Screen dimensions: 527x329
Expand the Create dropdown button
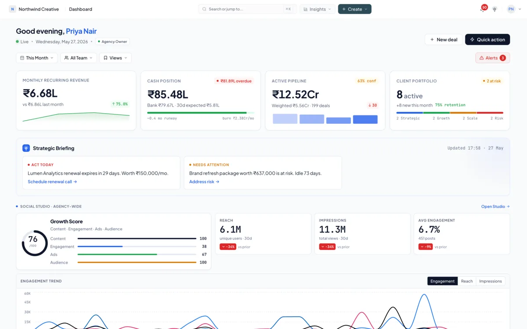click(x=355, y=9)
